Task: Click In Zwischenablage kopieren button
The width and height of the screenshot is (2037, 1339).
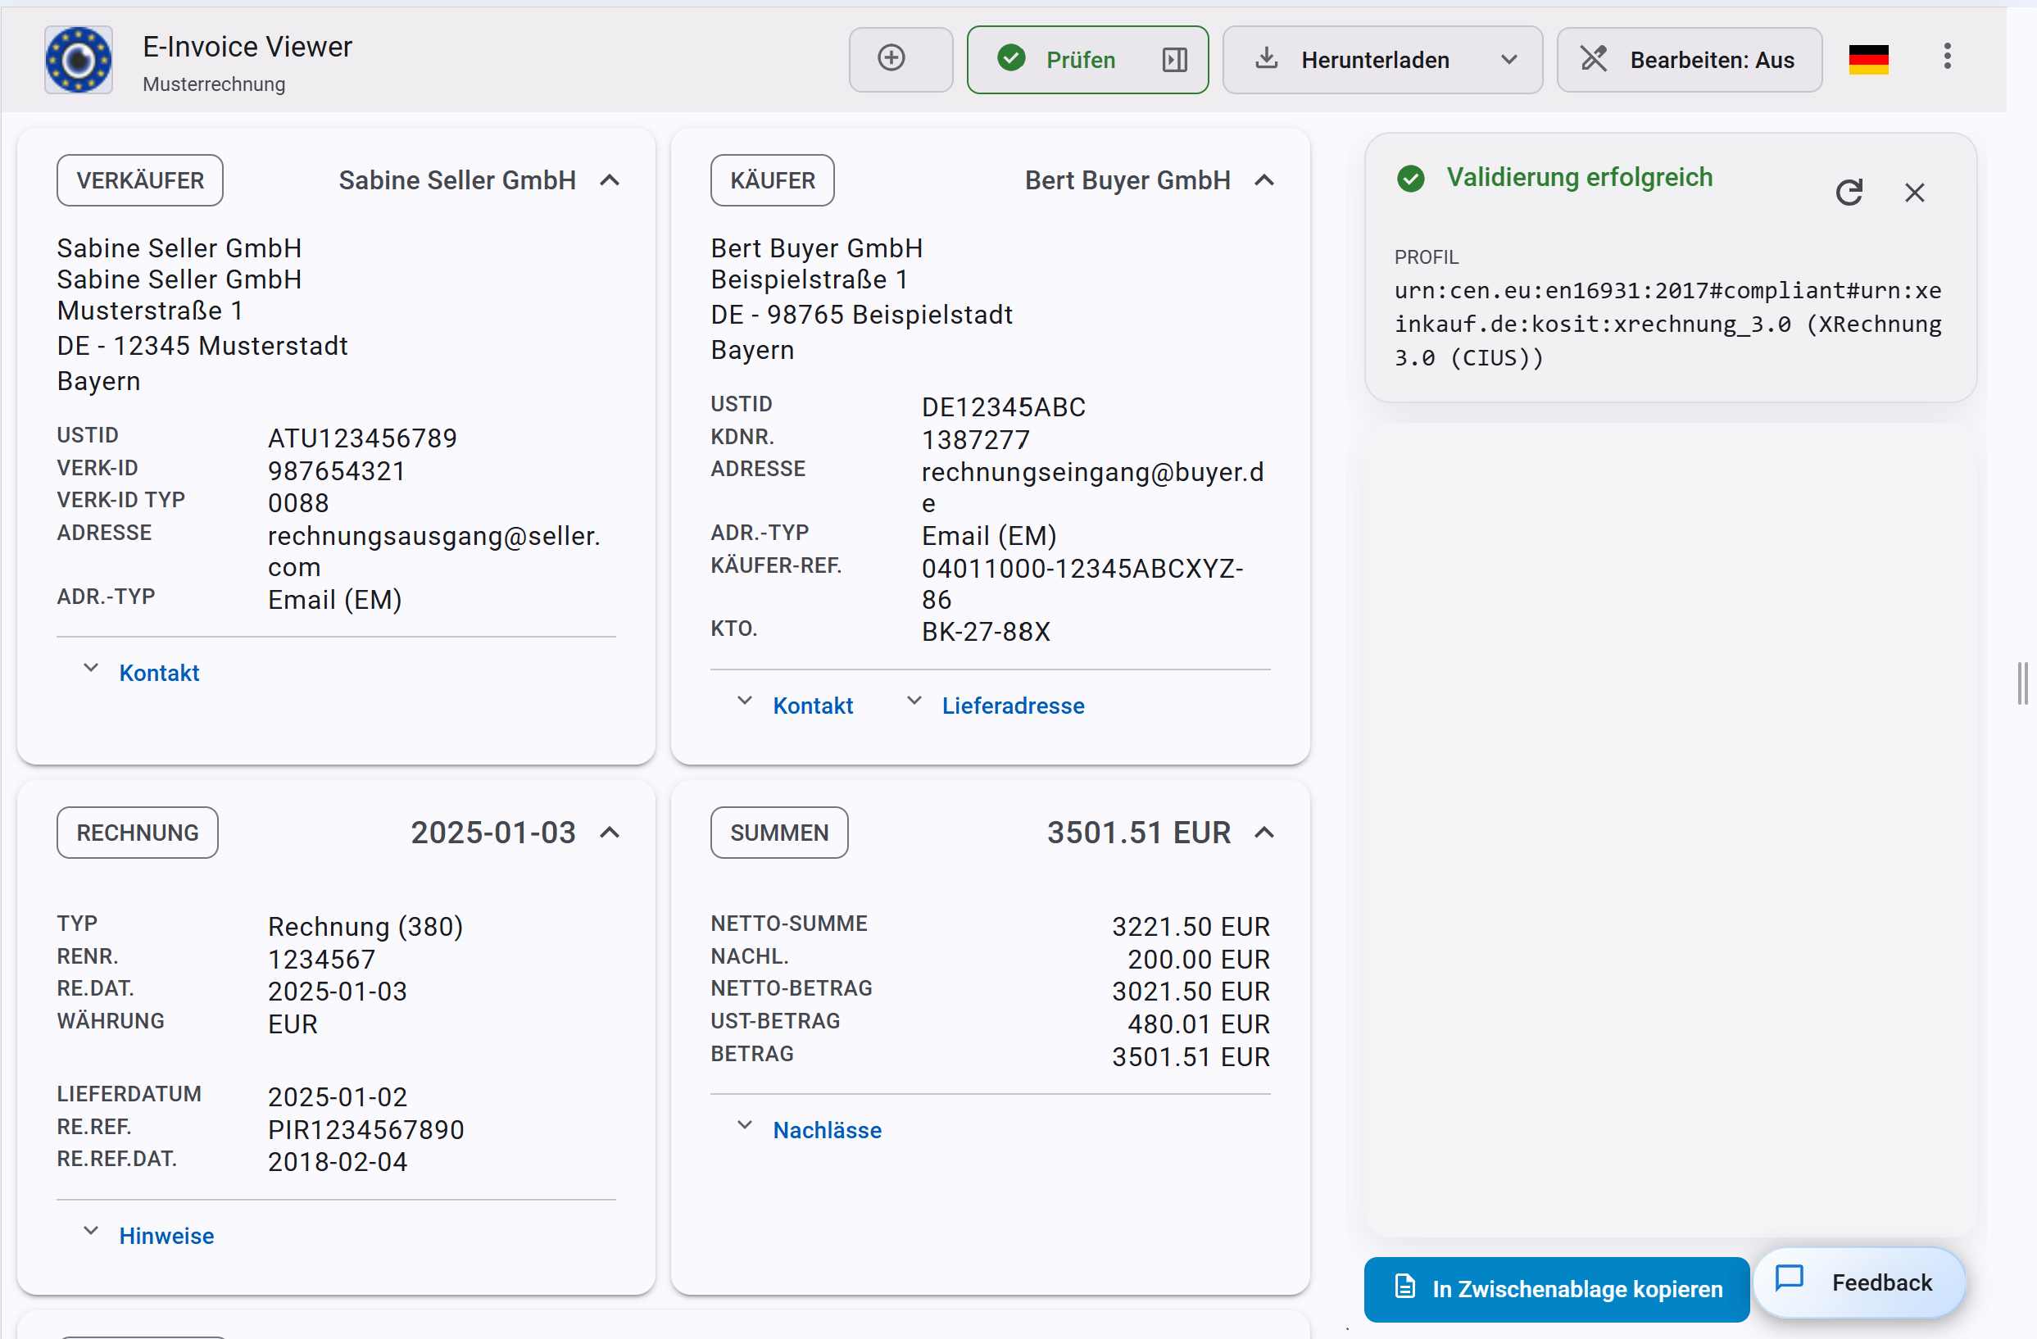Action: point(1556,1288)
